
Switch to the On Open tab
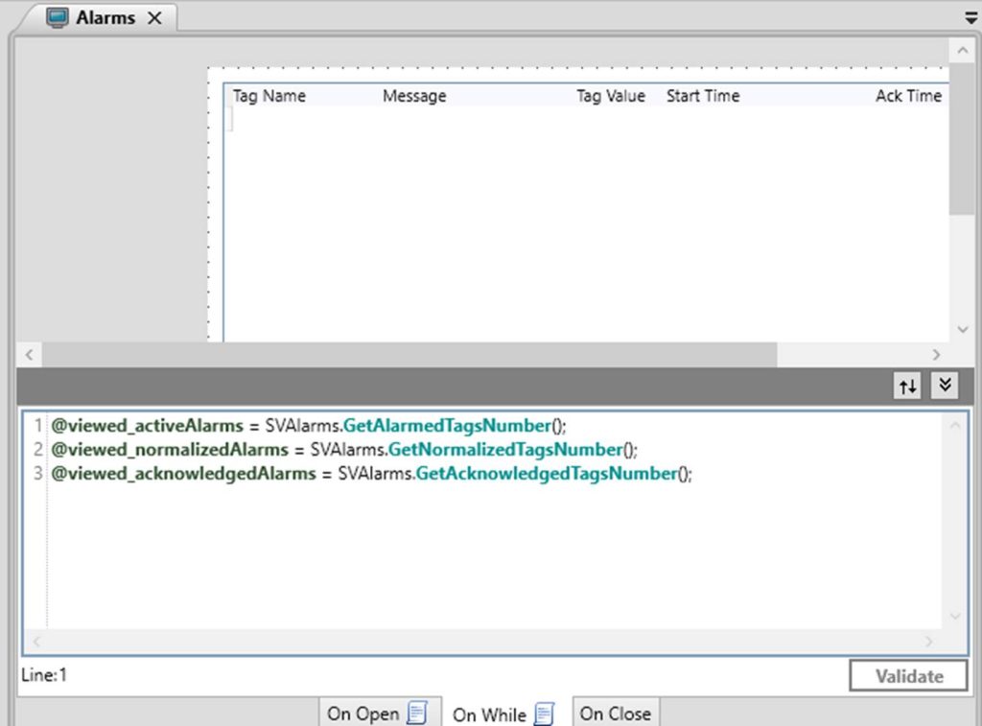coord(363,713)
